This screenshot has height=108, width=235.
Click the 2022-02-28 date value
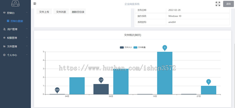click(174, 10)
